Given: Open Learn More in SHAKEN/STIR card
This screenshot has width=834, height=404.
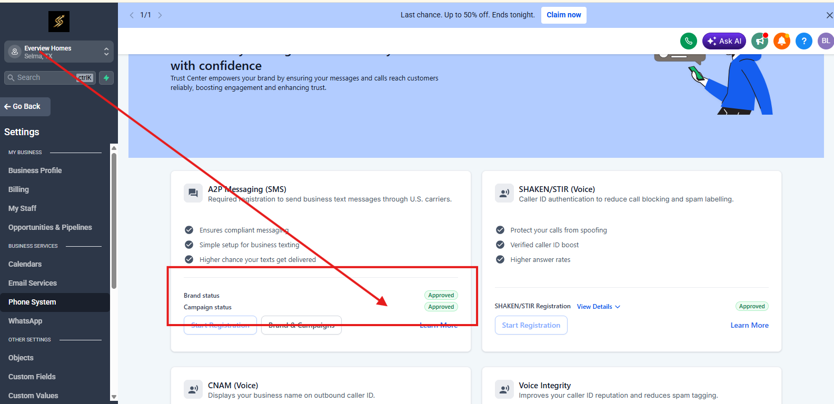Looking at the screenshot, I should point(750,326).
